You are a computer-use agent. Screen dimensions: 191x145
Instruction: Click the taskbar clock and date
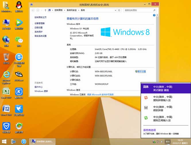(180, 142)
